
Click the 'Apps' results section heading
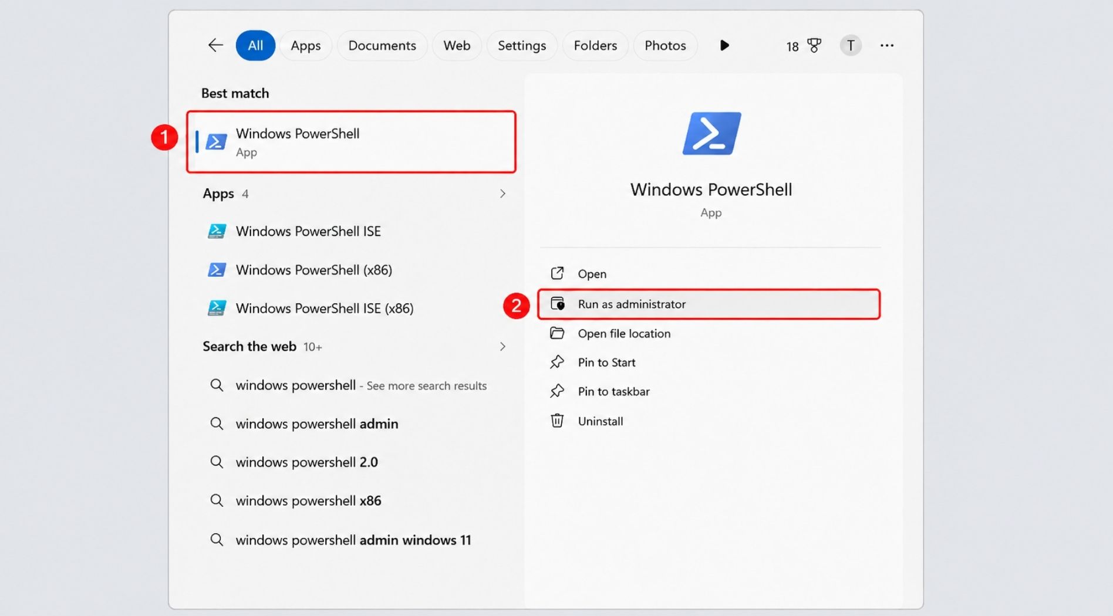click(x=218, y=194)
